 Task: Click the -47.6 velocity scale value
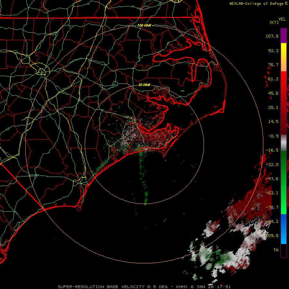[x=272, y=179]
